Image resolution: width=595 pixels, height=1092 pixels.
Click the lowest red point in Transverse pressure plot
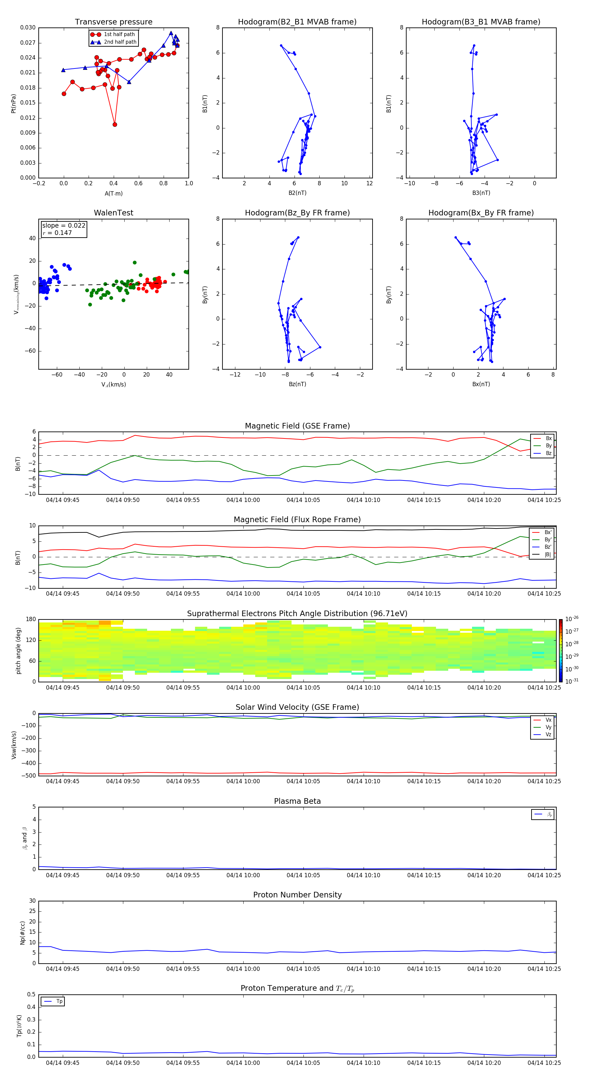[x=115, y=125]
